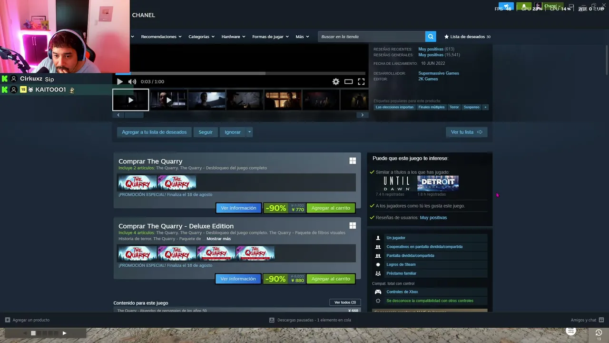
Task: Mute the trailer volume speaker icon
Action: click(132, 81)
